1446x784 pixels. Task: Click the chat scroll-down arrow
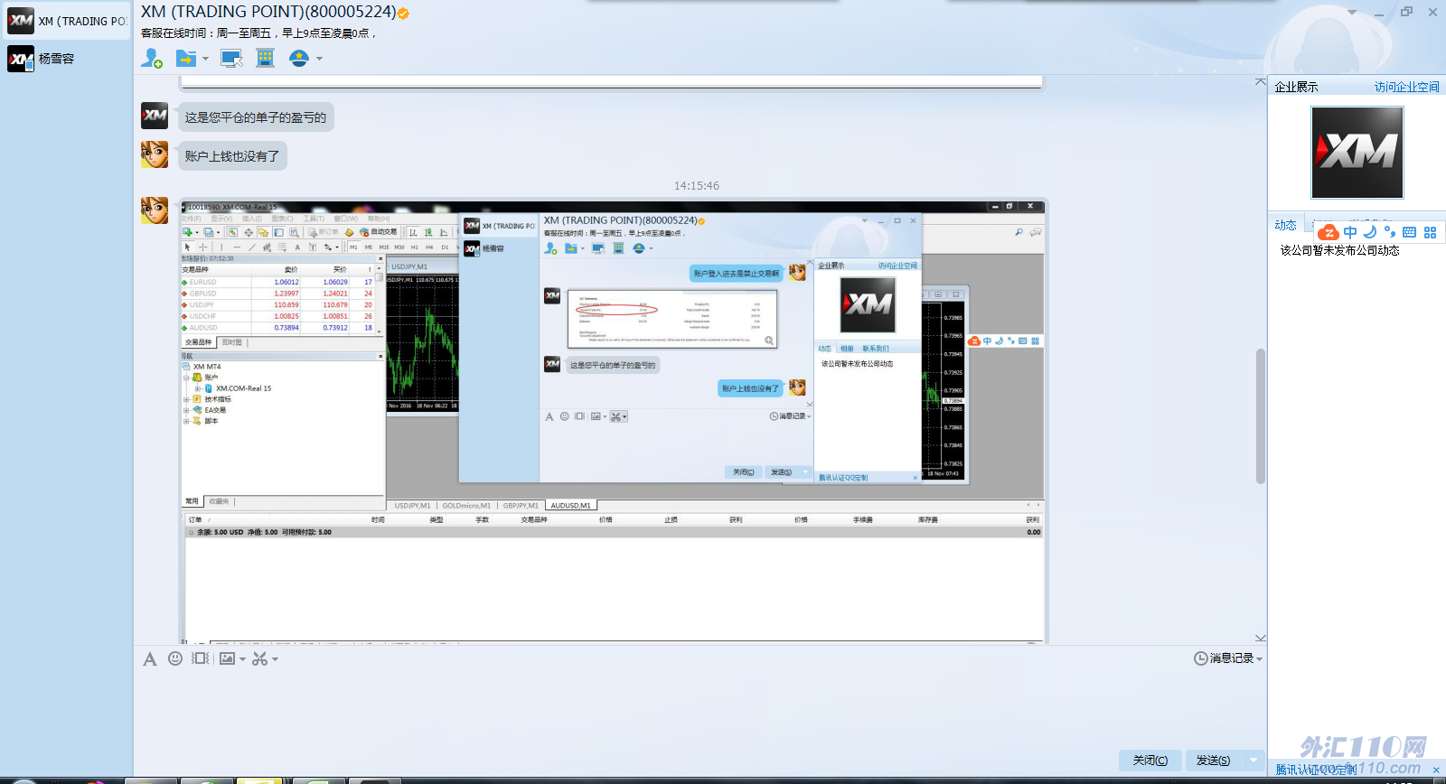[1261, 638]
